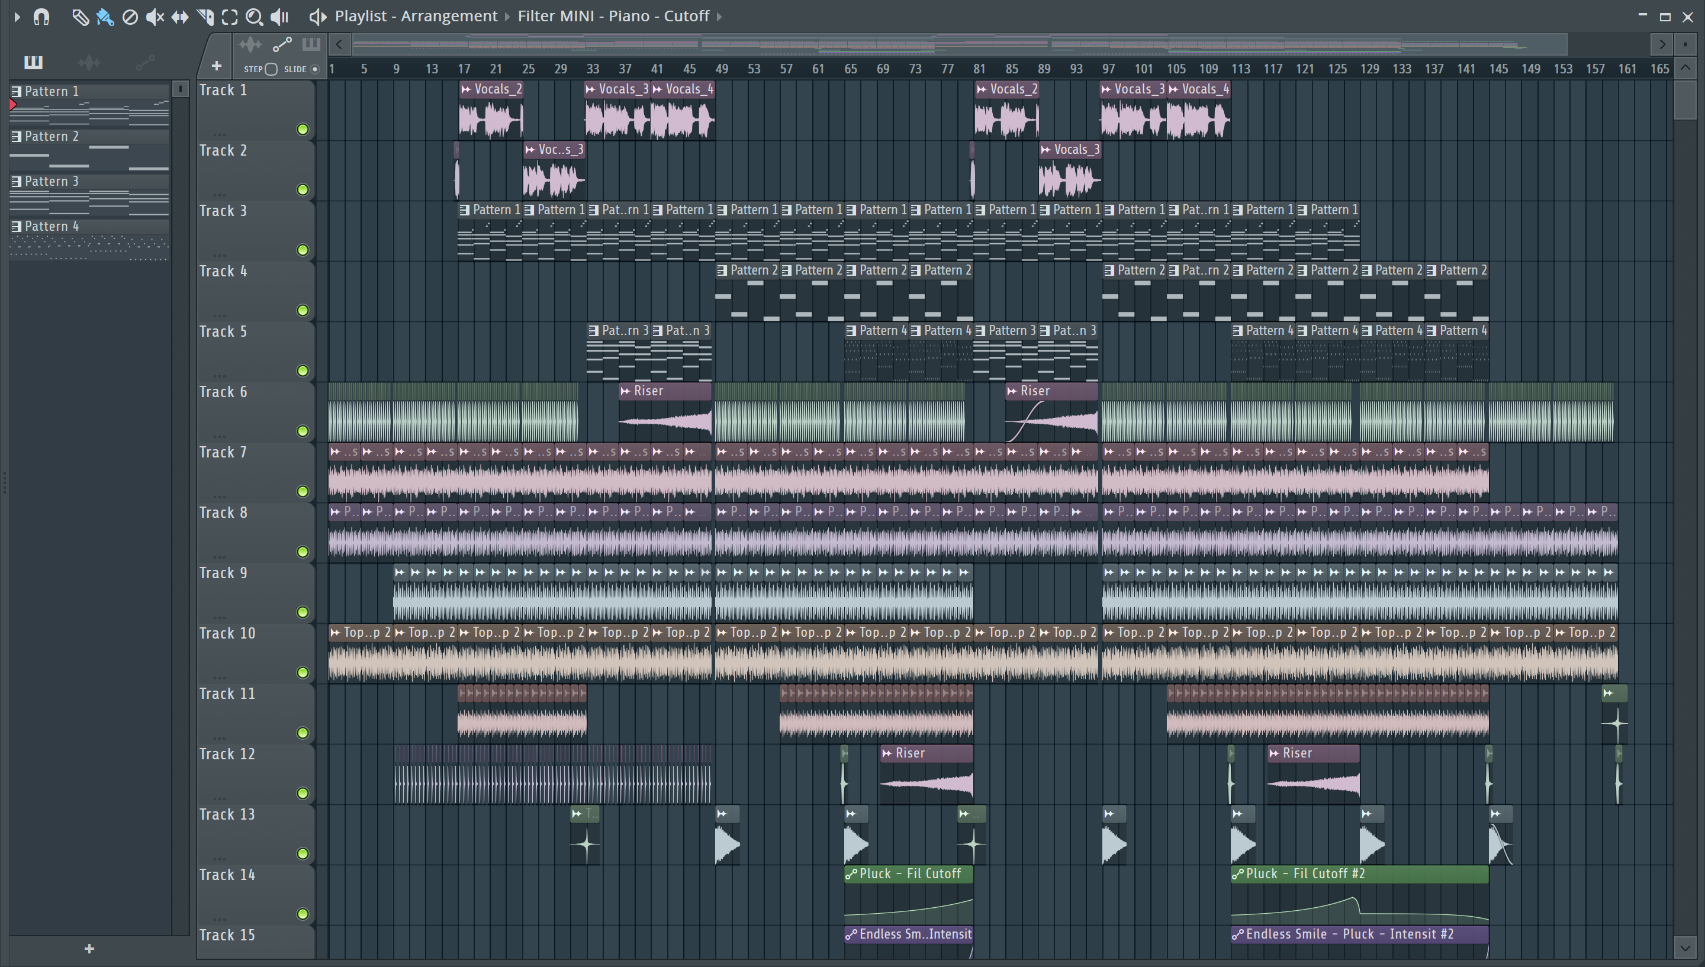Expand the arrow after Playlist - Arrangement
The width and height of the screenshot is (1705, 967).
[x=507, y=17]
